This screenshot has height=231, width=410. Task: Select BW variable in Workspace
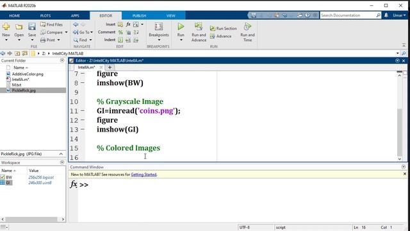(x=9, y=177)
